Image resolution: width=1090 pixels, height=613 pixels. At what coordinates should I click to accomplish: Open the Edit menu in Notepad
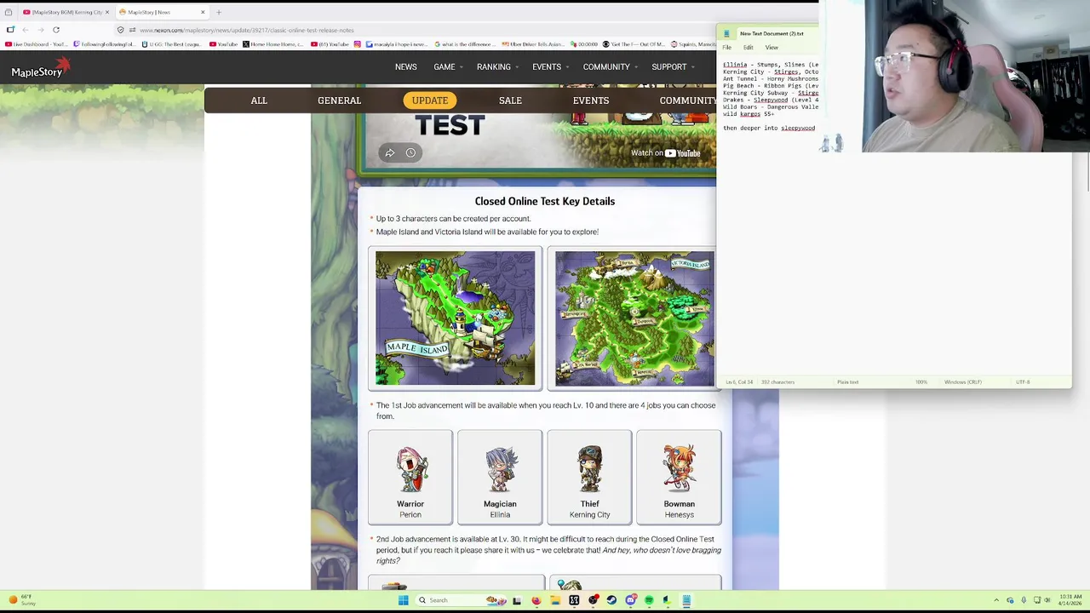(x=748, y=48)
